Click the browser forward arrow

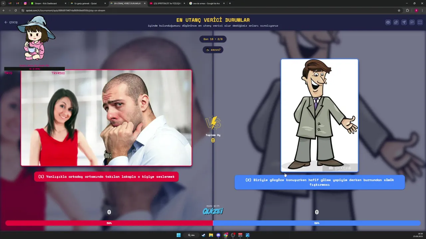pyautogui.click(x=10, y=10)
